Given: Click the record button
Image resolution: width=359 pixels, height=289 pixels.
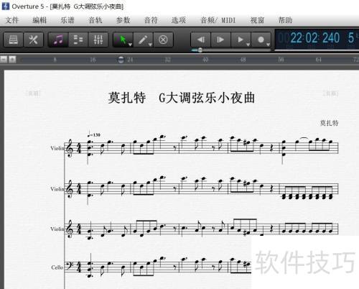Looking at the screenshot, I should click(x=261, y=40).
